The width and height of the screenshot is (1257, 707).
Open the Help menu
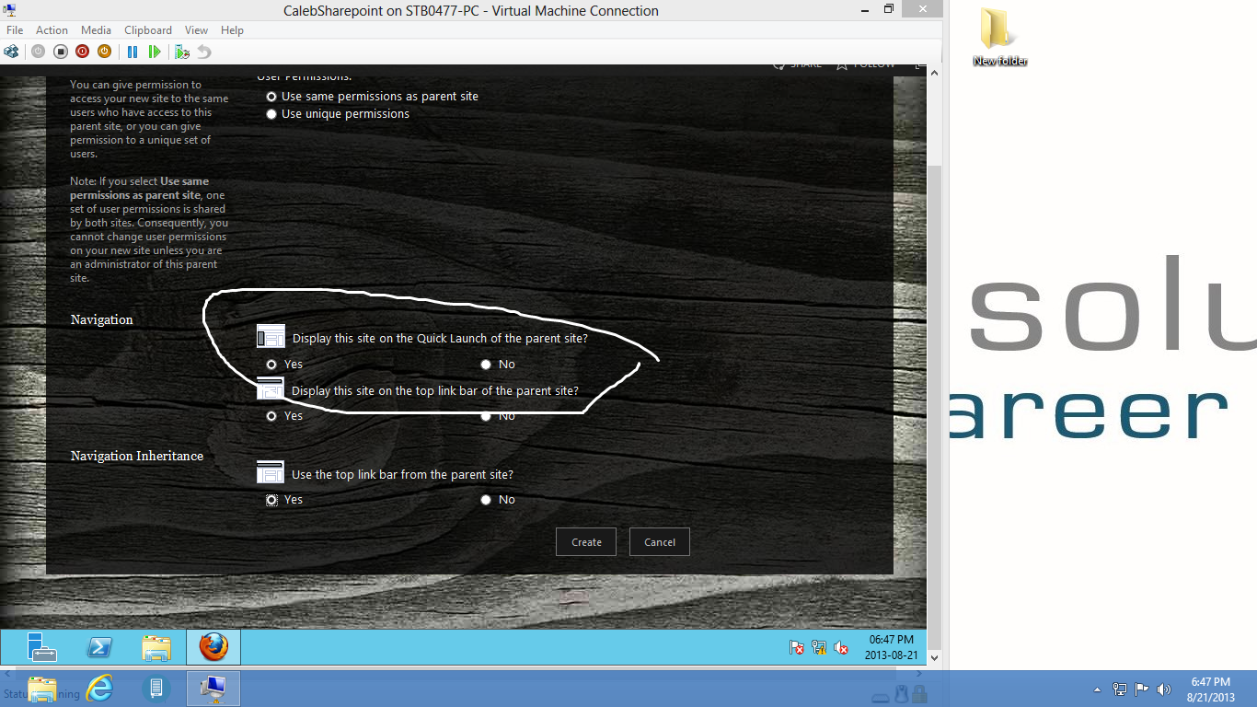(x=232, y=30)
